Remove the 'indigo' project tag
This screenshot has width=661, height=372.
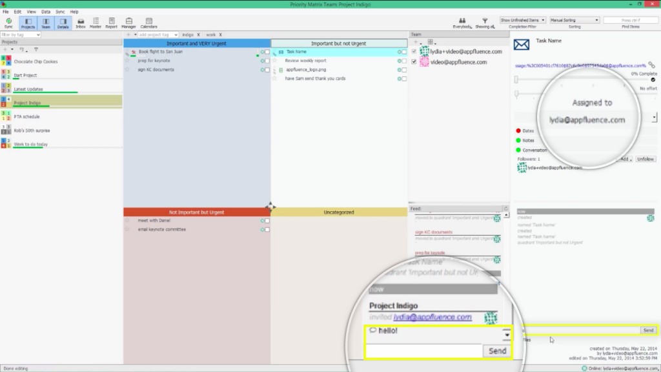[199, 35]
